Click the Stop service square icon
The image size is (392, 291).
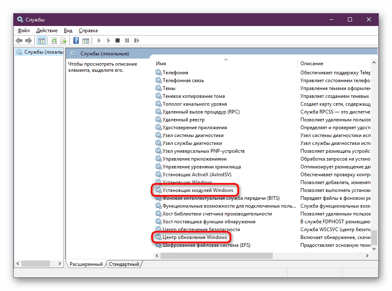(x=118, y=40)
